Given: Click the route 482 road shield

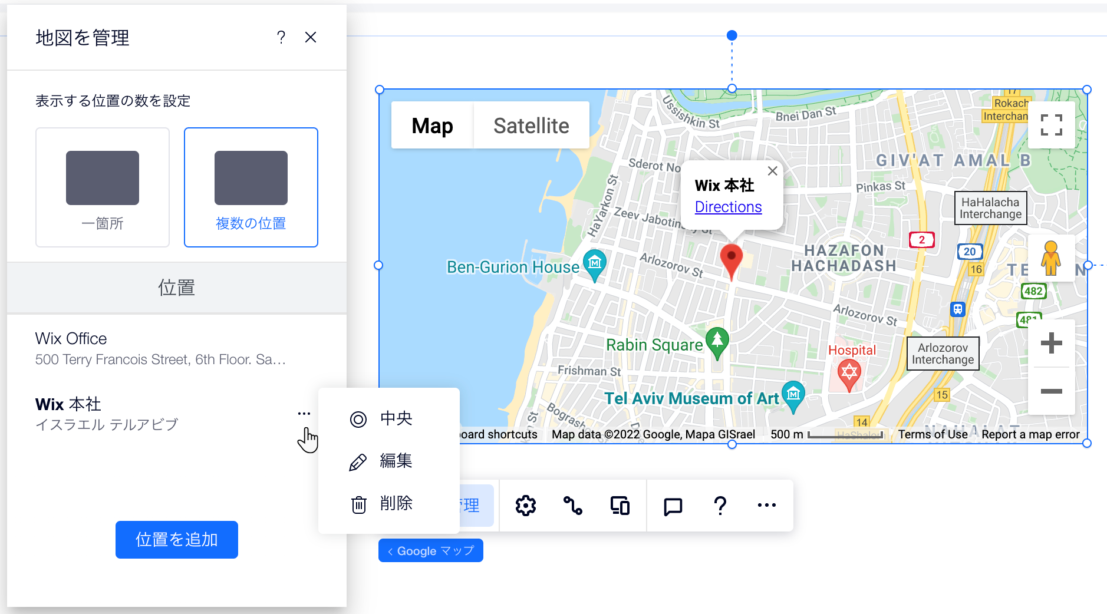Looking at the screenshot, I should click(1033, 291).
